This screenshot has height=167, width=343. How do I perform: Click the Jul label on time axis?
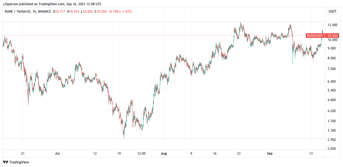(x=58, y=154)
